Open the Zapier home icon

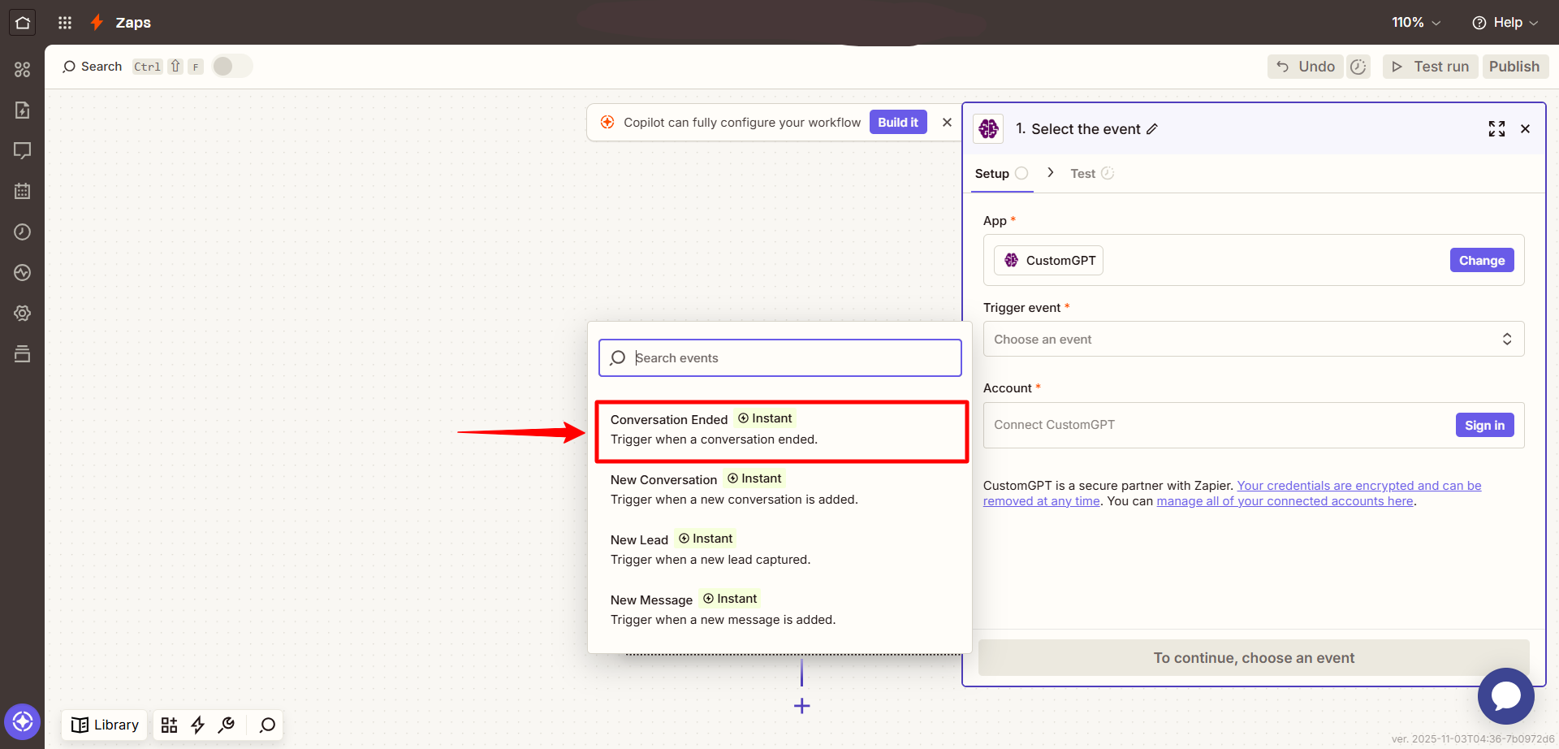(x=23, y=23)
